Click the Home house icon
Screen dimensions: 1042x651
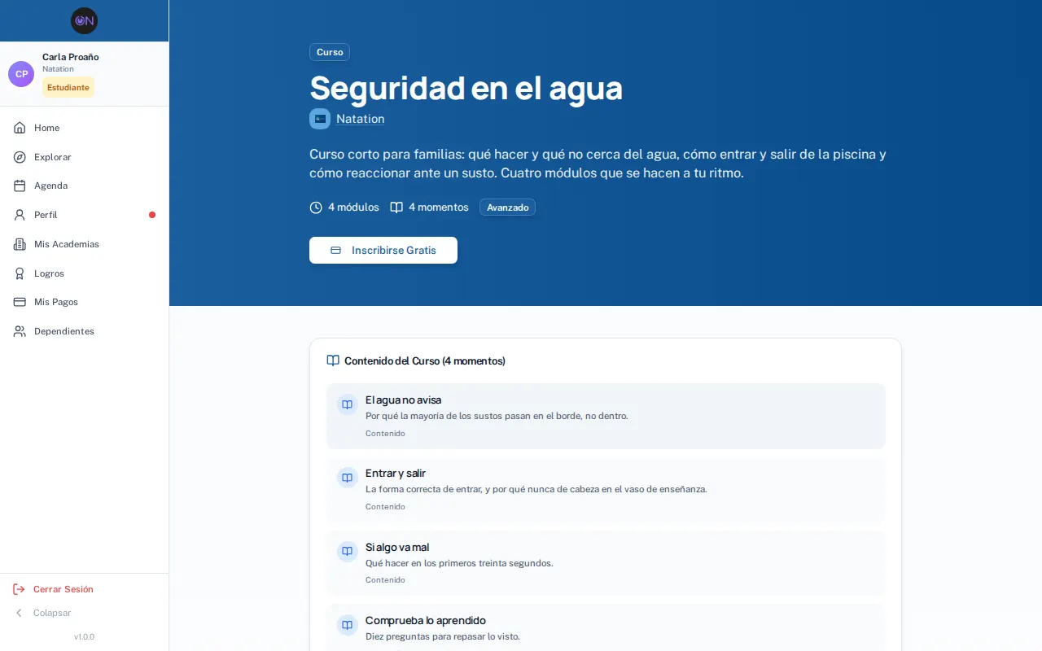pos(20,128)
